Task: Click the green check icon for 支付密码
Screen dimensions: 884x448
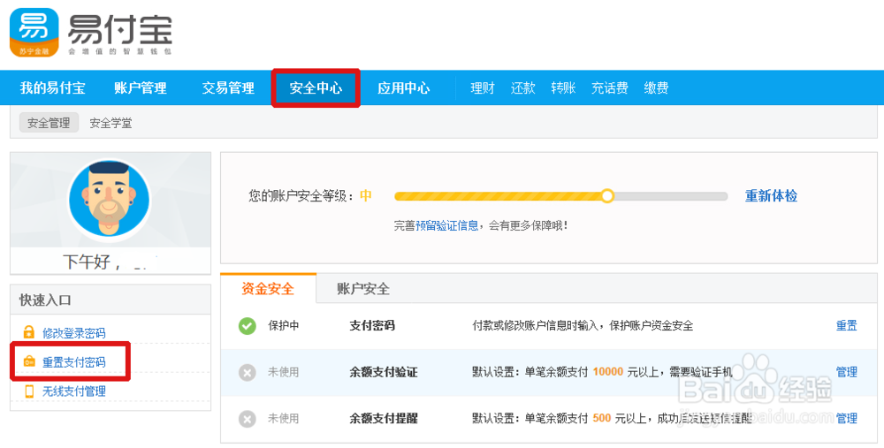Action: point(247,326)
